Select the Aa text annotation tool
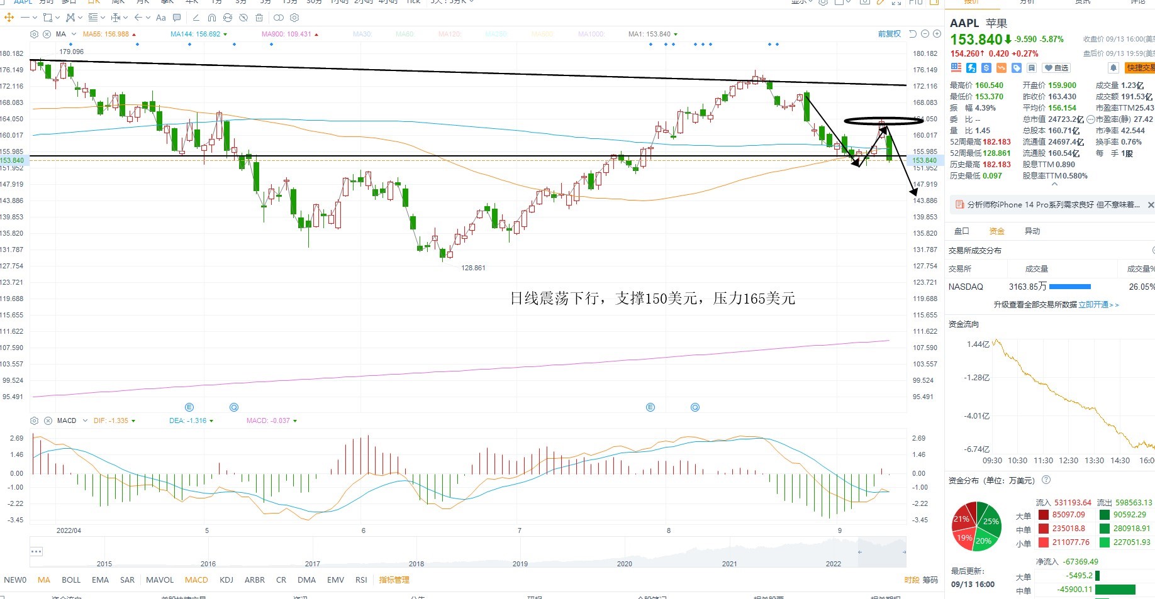The height and width of the screenshot is (599, 1155). 160,18
